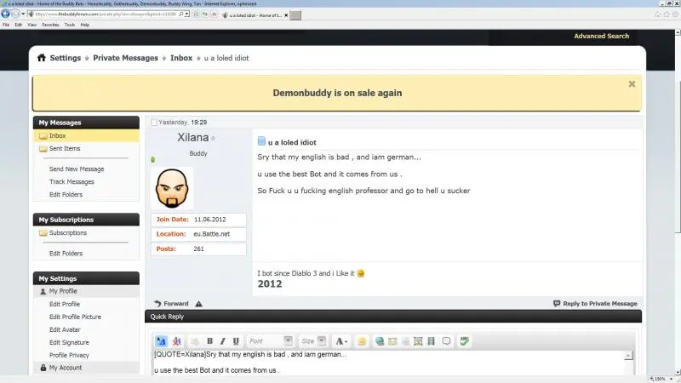The image size is (681, 383).
Task: Click Edit Folders under My Messages
Action: (x=66, y=195)
